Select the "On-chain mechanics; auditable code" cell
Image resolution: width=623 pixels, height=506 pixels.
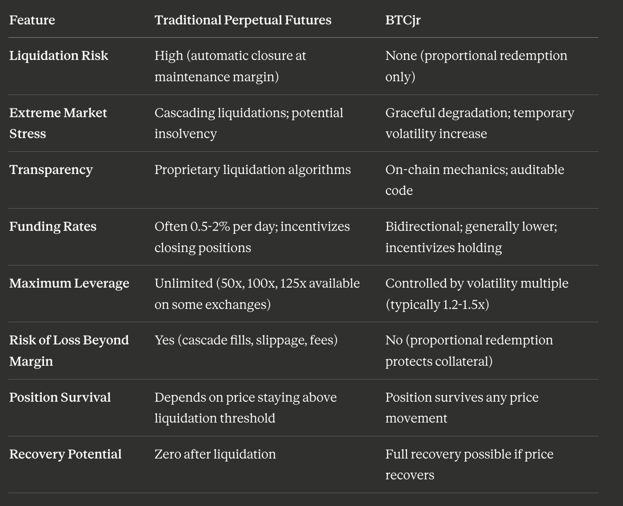475,180
